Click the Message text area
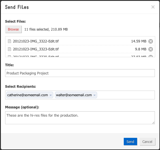Image resolution: width=160 pixels, height=150 pixels. [x=80, y=118]
